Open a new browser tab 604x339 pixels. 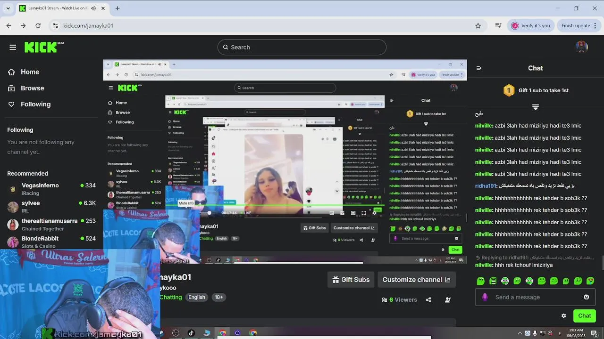117,8
